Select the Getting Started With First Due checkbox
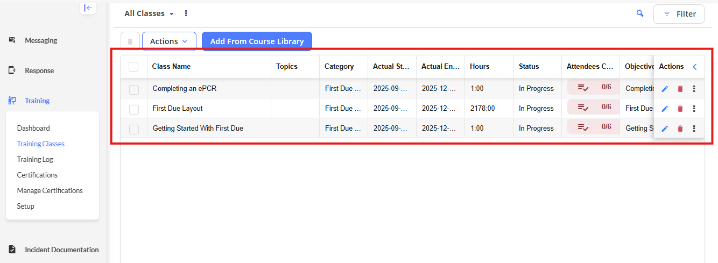 [x=134, y=129]
